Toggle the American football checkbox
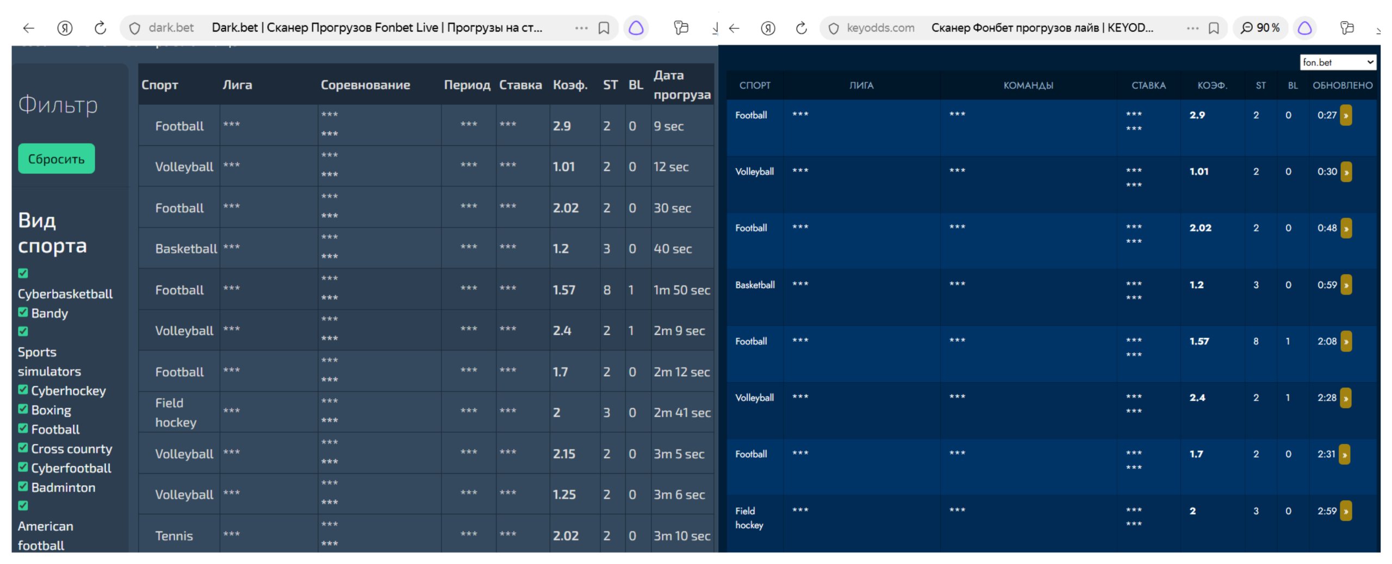1392x564 pixels. point(23,506)
